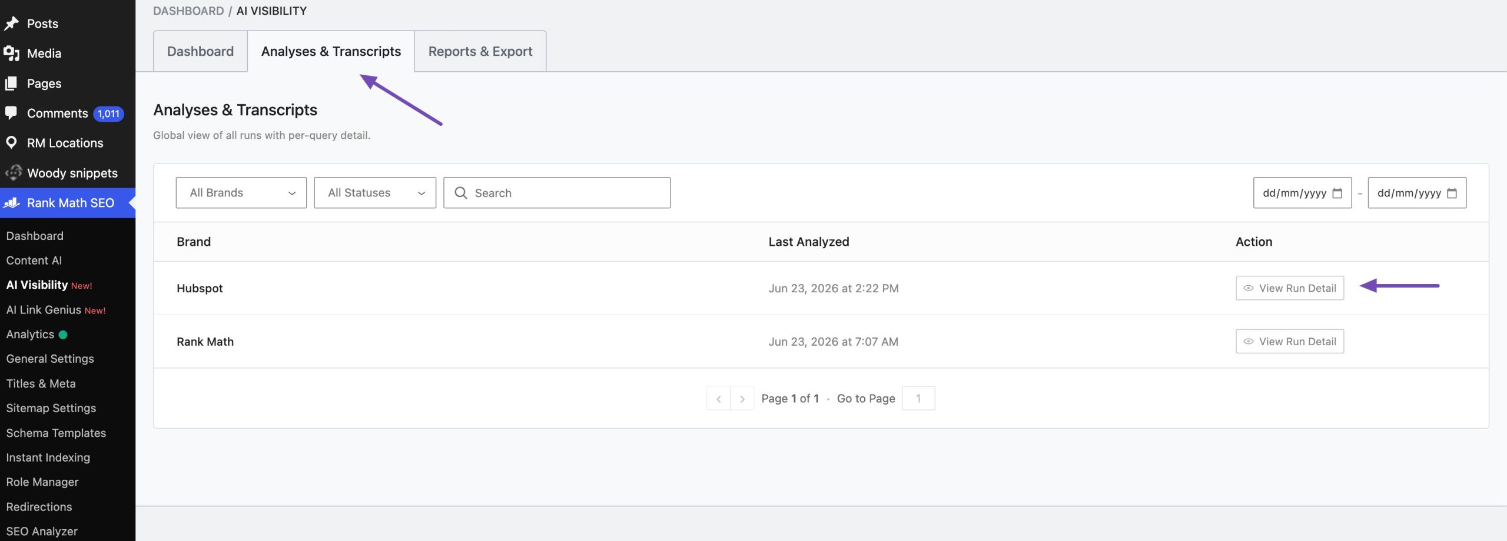Click the Pages icon in sidebar
Viewport: 1507px width, 541px height.
11,84
